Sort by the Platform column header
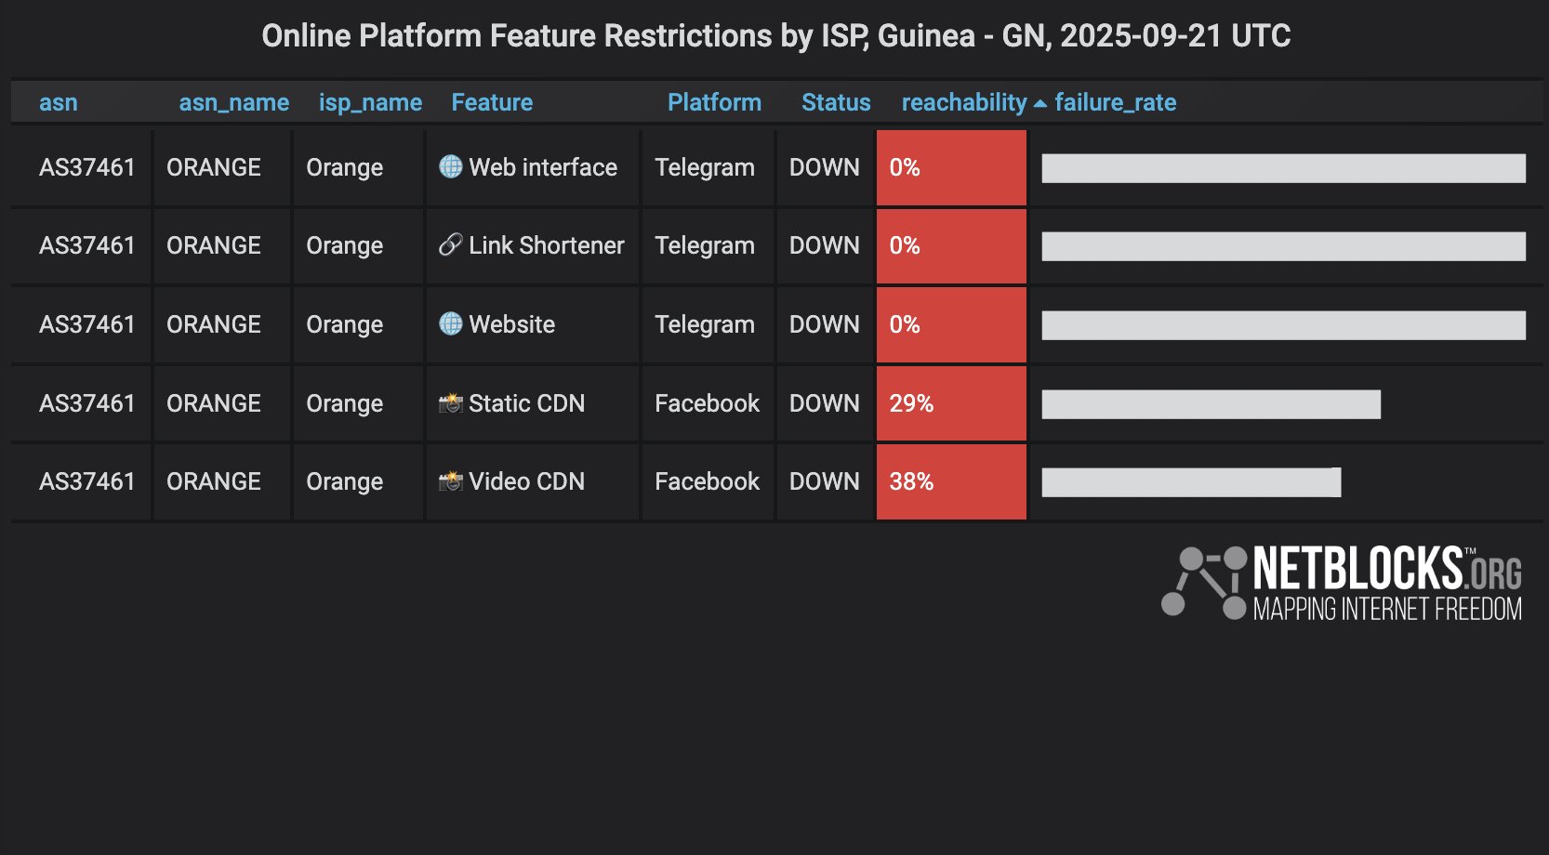The width and height of the screenshot is (1549, 855). (x=713, y=102)
